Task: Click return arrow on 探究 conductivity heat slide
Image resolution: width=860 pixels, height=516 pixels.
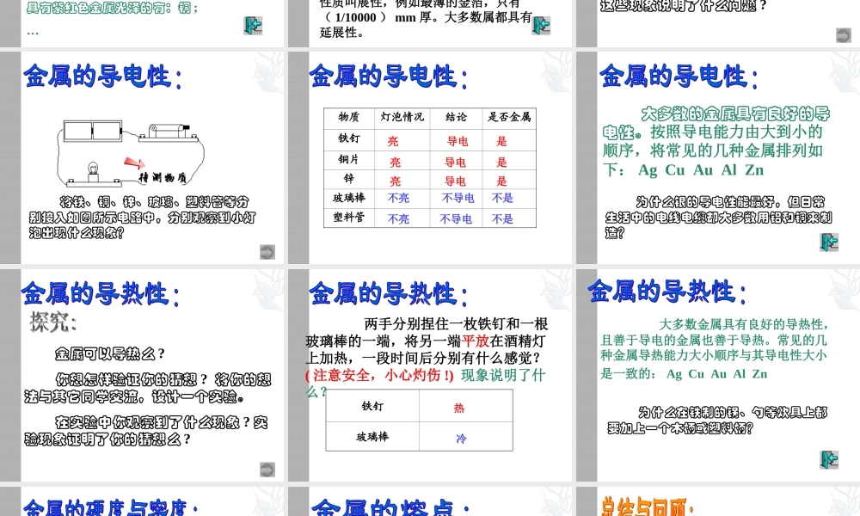Action: point(267,470)
